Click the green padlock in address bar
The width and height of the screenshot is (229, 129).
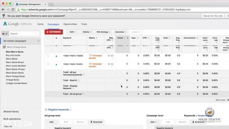(x=18, y=10)
